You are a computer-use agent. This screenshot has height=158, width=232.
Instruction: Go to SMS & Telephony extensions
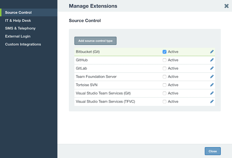coord(20,28)
